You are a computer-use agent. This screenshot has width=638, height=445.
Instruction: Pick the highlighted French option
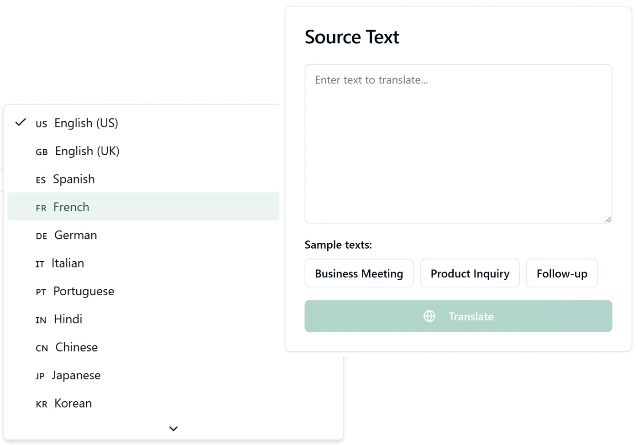point(71,207)
